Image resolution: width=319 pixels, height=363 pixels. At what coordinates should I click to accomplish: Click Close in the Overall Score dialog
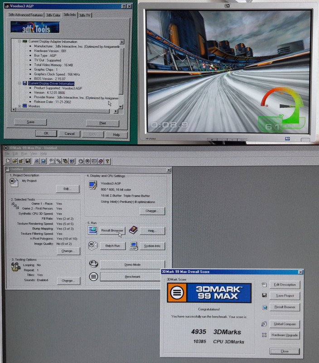click(x=285, y=351)
